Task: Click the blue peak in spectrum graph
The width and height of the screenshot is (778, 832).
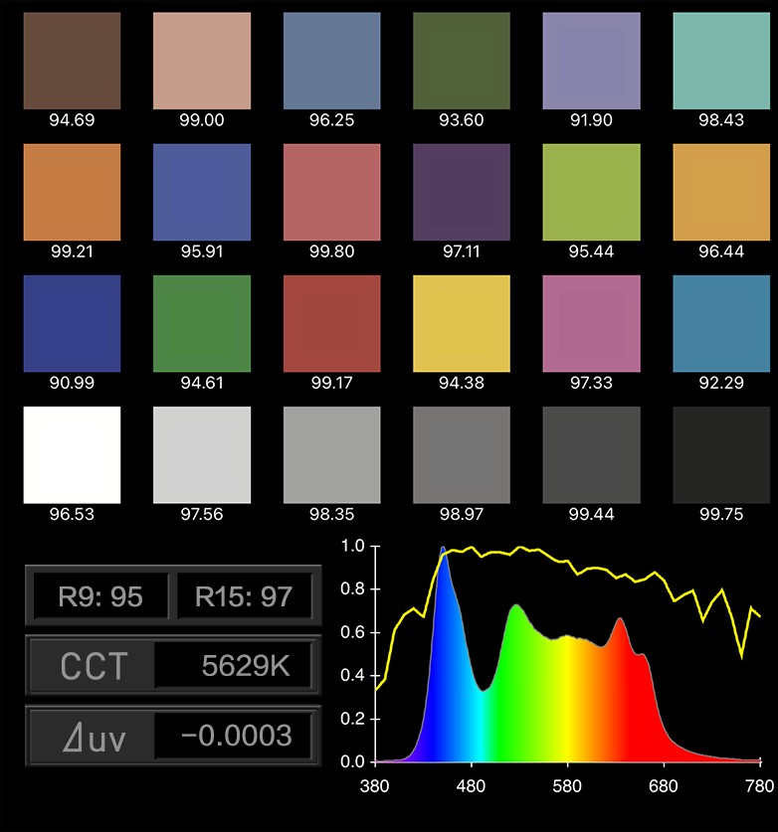Action: click(443, 550)
